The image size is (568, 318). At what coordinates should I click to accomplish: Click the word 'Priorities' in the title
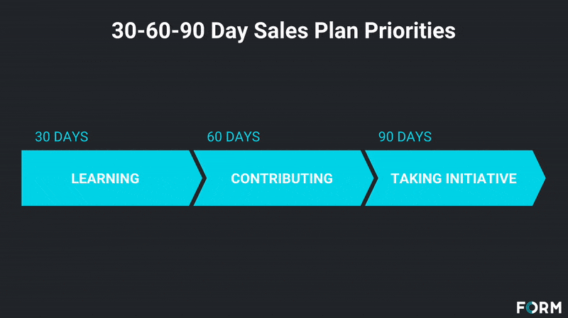(x=410, y=31)
